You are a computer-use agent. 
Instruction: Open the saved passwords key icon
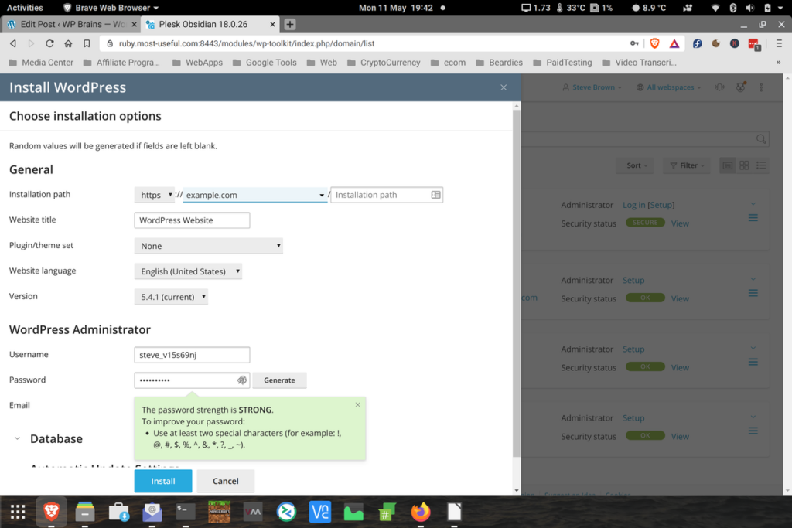634,43
